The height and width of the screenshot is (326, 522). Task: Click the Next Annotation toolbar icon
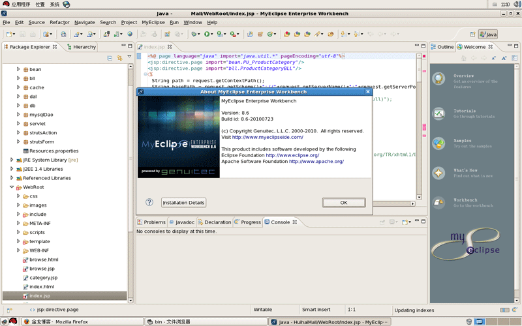[343, 34]
